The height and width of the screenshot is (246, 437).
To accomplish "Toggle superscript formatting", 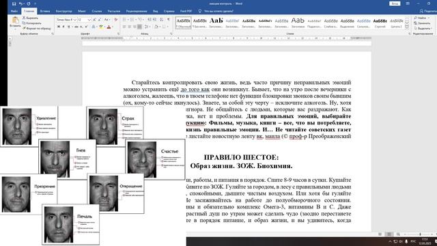I will click(86, 27).
